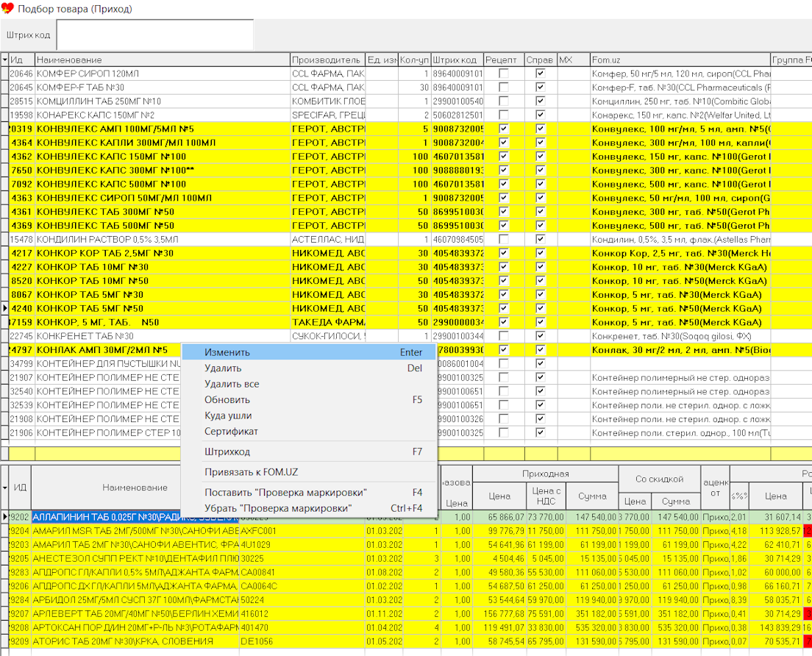Image resolution: width=812 pixels, height=656 pixels.
Task: Refresh list via Обновить menu item
Action: click(227, 400)
